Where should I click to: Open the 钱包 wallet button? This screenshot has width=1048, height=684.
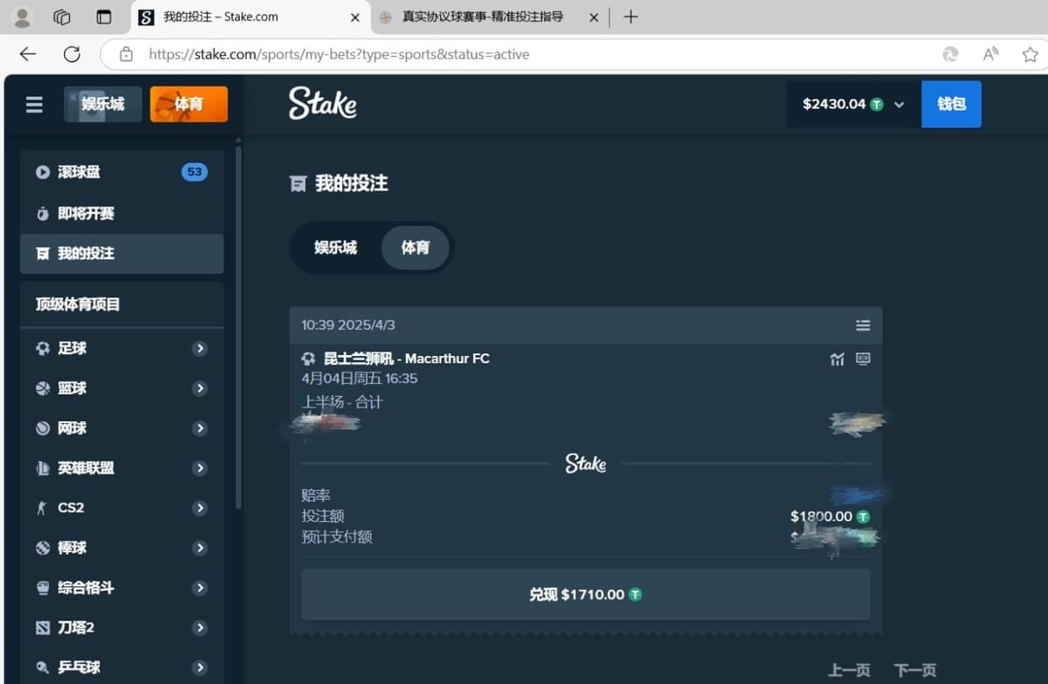(x=951, y=104)
